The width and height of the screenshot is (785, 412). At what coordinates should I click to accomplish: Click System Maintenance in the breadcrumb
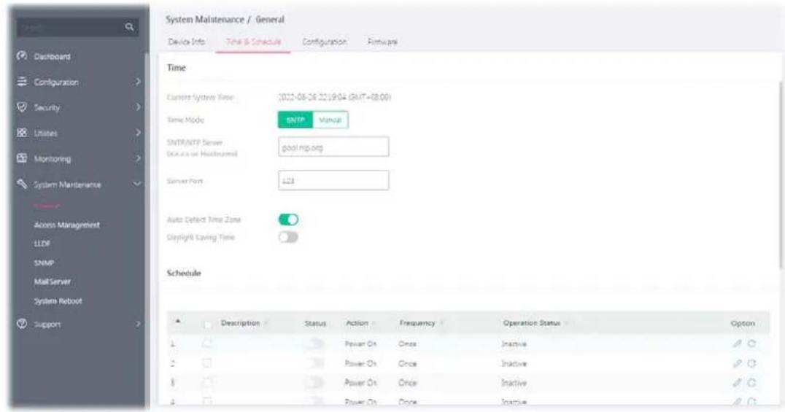[205, 20]
